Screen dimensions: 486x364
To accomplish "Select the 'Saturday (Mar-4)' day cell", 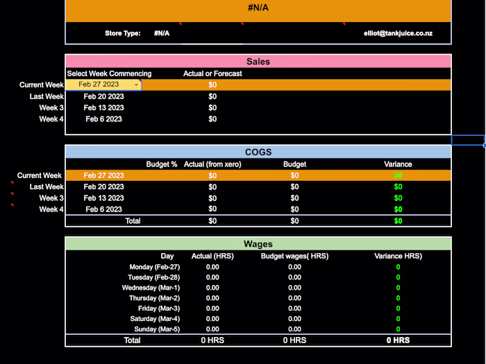I will [x=155, y=319].
